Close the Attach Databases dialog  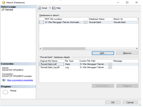click(137, 3)
